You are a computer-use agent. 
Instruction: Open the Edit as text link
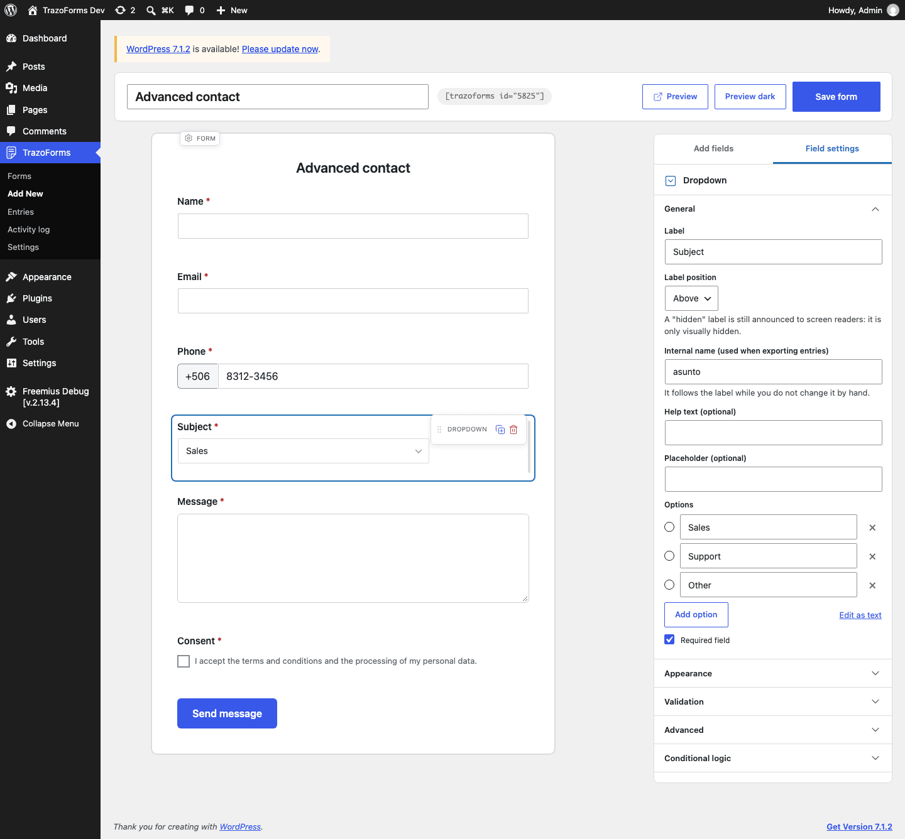pyautogui.click(x=860, y=615)
